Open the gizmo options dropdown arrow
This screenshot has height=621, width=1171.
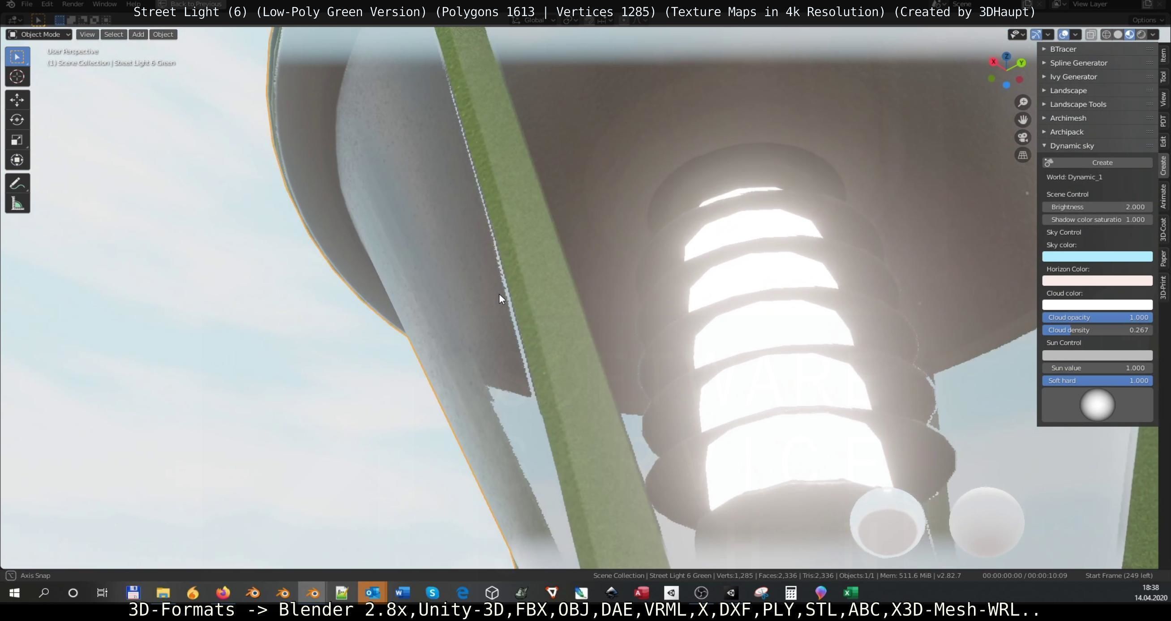point(1048,34)
